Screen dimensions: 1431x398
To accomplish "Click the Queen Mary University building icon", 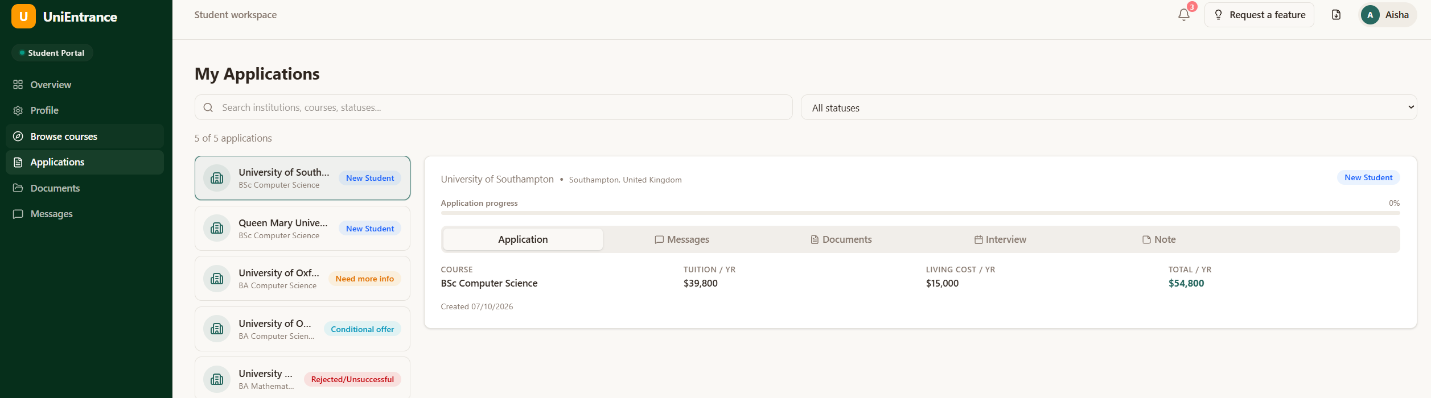I will (x=217, y=229).
